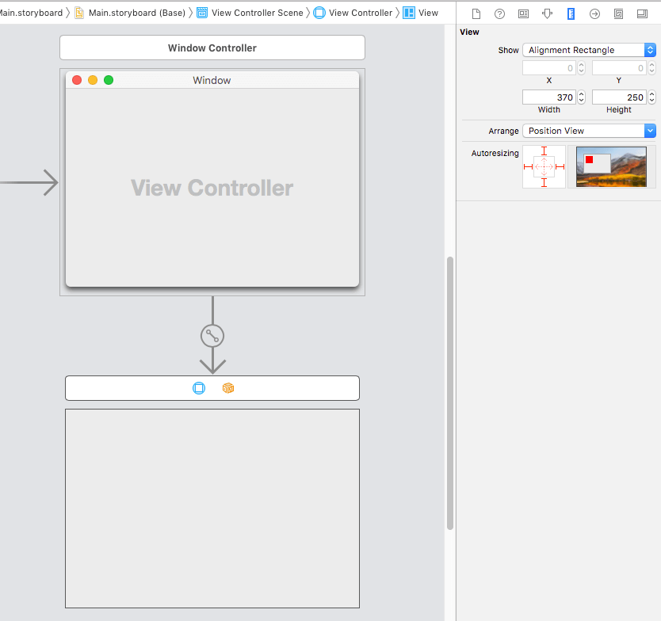Click the Width stepper arrows
Image resolution: width=661 pixels, height=621 pixels.
click(x=581, y=97)
